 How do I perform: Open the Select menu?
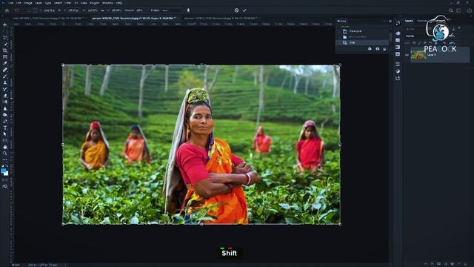pyautogui.click(x=58, y=3)
